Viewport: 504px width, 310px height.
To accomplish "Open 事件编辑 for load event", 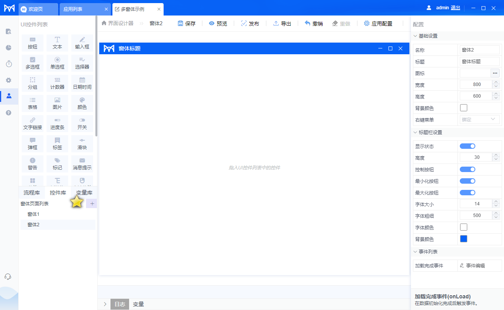I will click(x=472, y=265).
